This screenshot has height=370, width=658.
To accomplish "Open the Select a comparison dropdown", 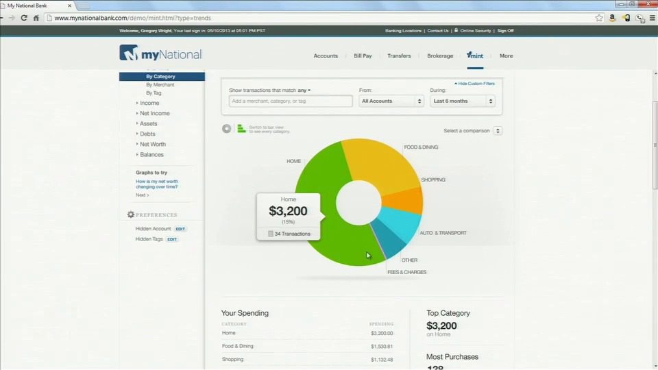I will pyautogui.click(x=498, y=131).
